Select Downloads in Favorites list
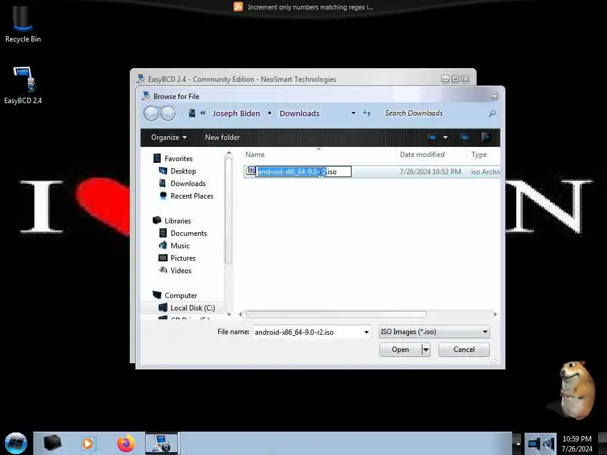607x455 pixels. [x=188, y=184]
